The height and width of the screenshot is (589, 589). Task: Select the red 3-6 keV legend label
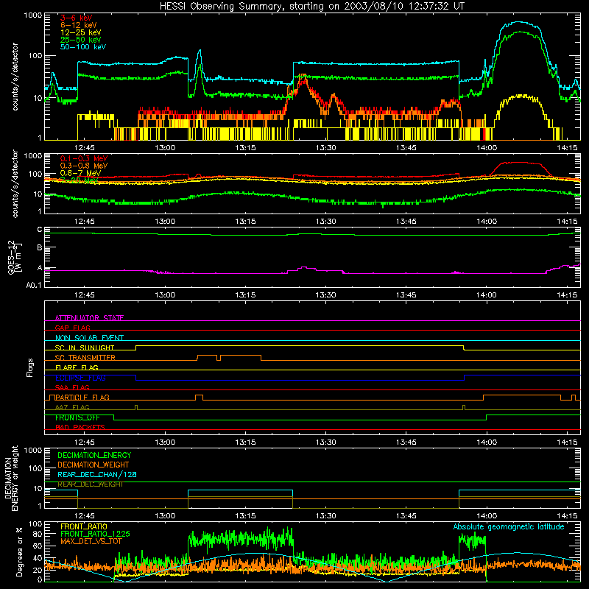[77, 18]
